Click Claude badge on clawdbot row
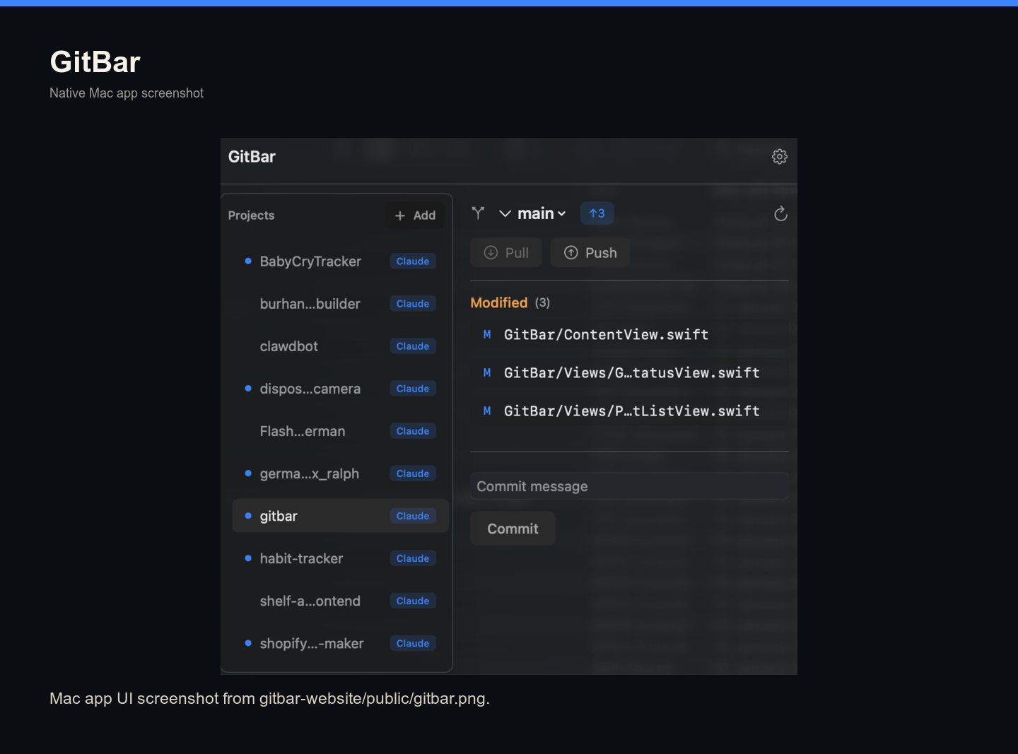Viewport: 1018px width, 754px height. (413, 346)
